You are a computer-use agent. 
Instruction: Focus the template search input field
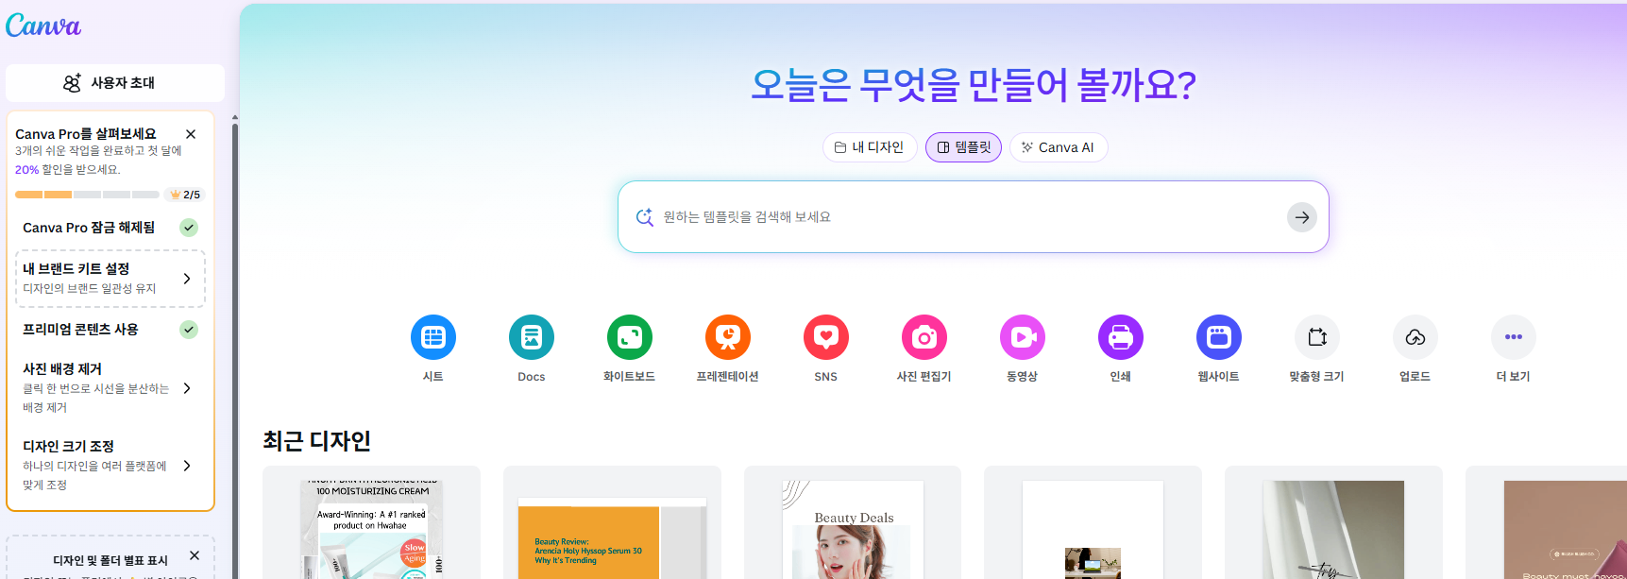tap(973, 217)
